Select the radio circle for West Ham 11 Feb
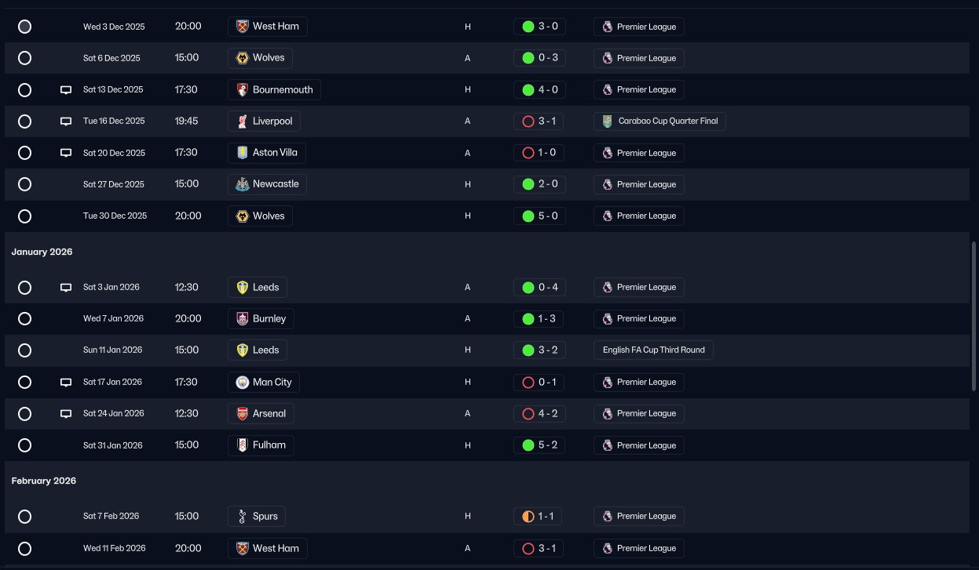 24,549
